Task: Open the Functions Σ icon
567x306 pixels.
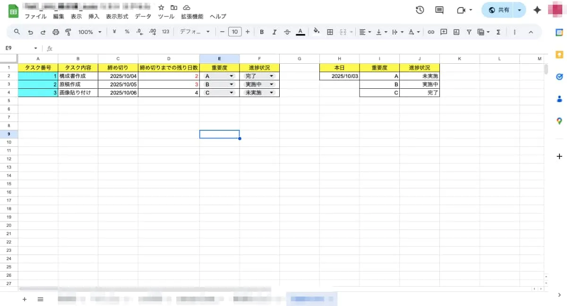Action: click(498, 32)
